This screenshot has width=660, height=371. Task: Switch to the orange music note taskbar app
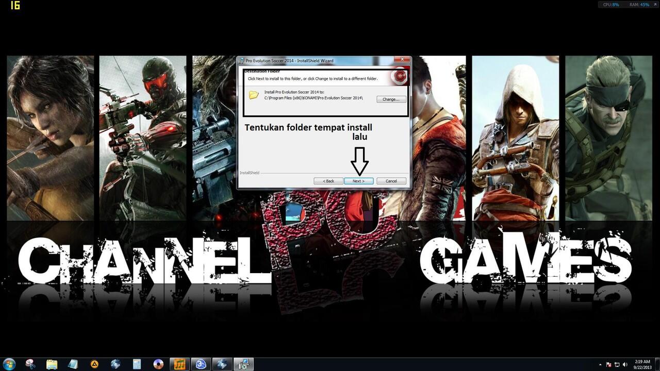pyautogui.click(x=179, y=364)
